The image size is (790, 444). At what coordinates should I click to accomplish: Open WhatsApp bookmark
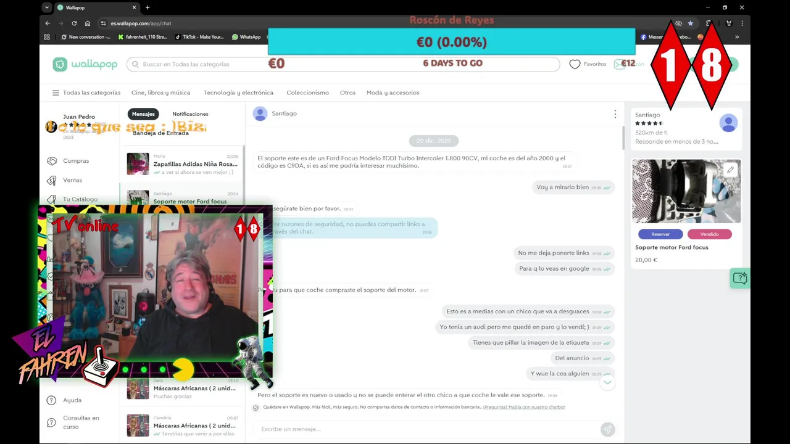point(246,37)
